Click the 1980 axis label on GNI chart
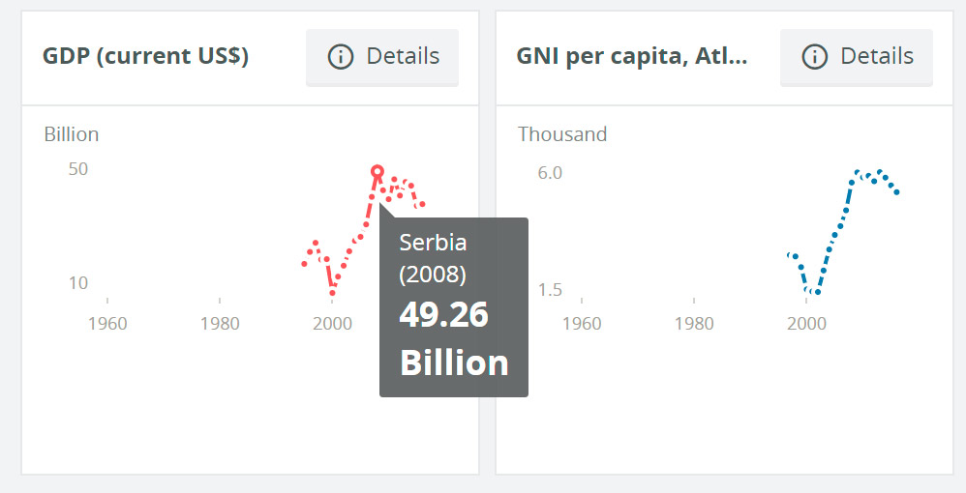Image resolution: width=966 pixels, height=493 pixels. 694,323
